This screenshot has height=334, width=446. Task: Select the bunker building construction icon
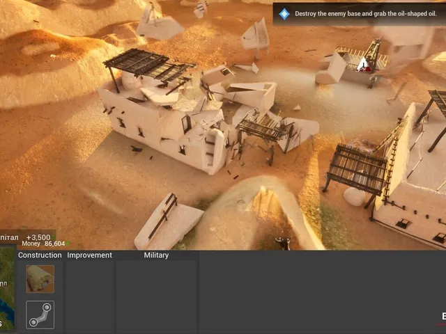coord(40,279)
